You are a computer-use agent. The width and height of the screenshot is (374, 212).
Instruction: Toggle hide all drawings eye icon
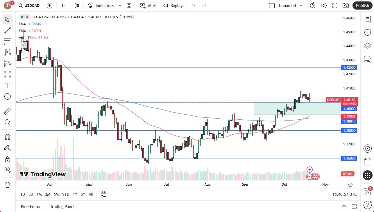(x=7, y=170)
